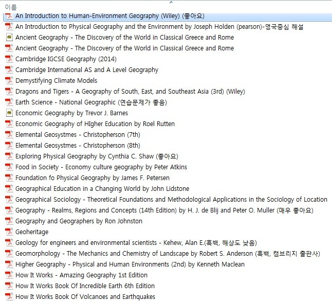This screenshot has height=301, width=332.
Task: Select 'Dragons and Tigers' file name
Action: [130, 92]
